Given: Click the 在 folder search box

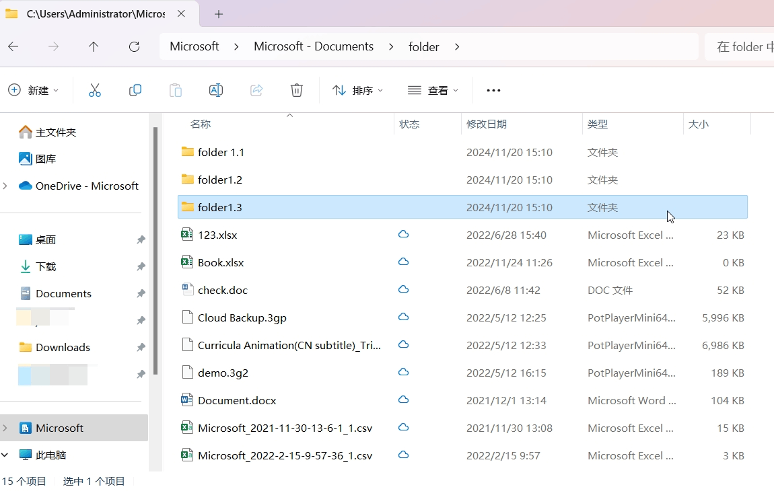Looking at the screenshot, I should point(740,47).
